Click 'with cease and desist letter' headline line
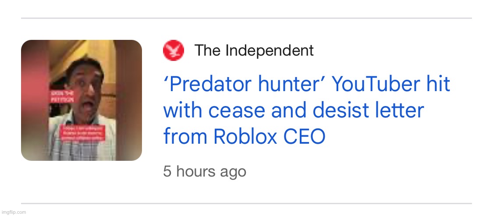This screenshot has height=216, width=493. [293, 110]
